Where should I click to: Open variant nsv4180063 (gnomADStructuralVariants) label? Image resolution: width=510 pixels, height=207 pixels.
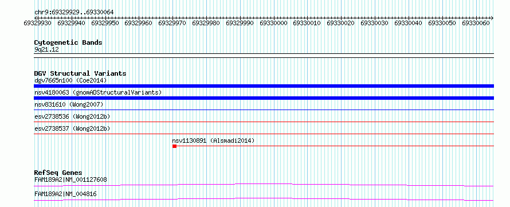pos(98,92)
